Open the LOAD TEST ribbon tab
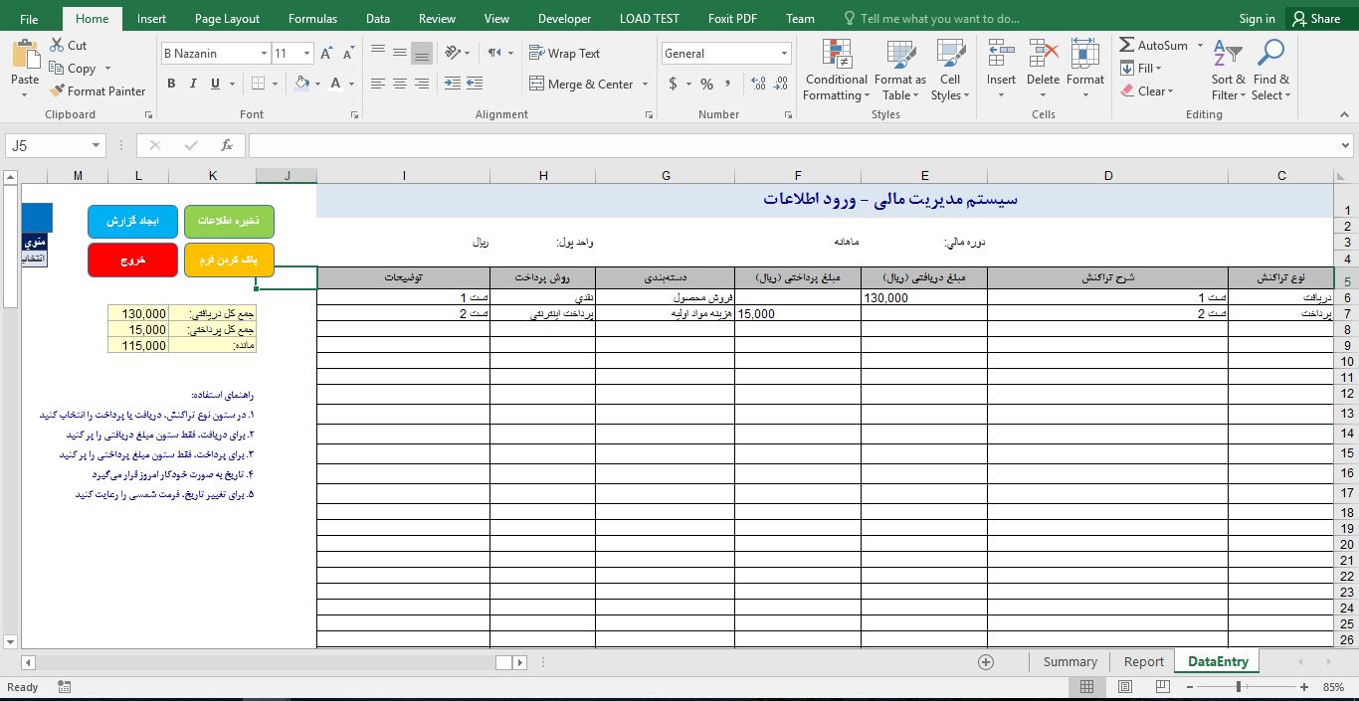This screenshot has width=1359, height=701. [x=649, y=17]
